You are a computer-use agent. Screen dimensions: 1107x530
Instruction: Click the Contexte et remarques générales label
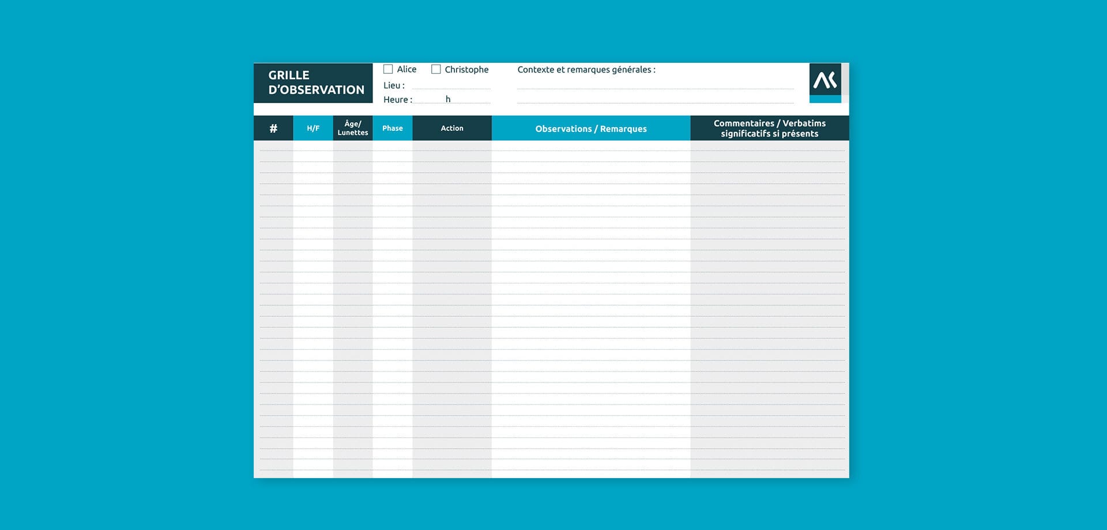pos(586,70)
